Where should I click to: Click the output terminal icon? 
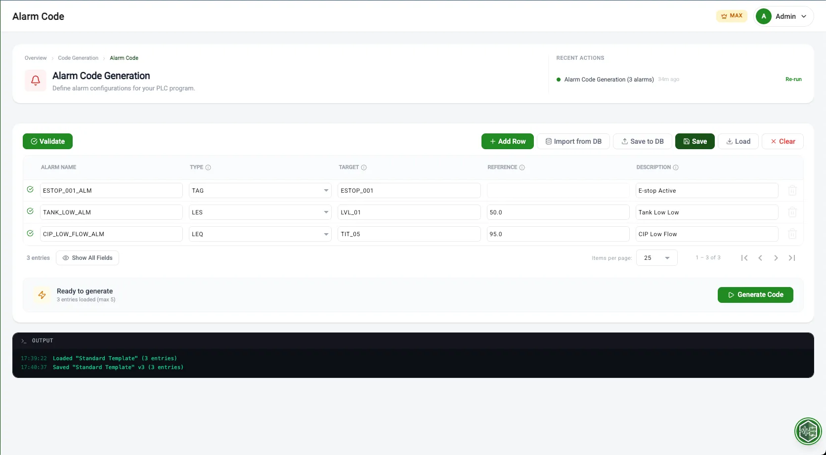tap(24, 341)
